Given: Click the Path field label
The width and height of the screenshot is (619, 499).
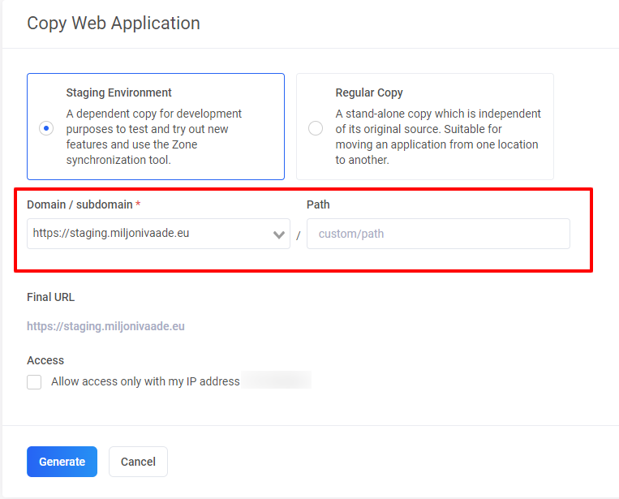Looking at the screenshot, I should coord(318,204).
